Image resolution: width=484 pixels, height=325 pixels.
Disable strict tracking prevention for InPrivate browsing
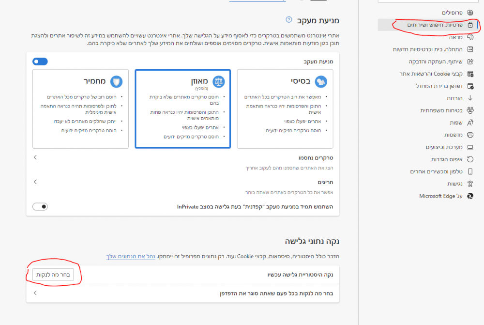pyautogui.click(x=40, y=206)
